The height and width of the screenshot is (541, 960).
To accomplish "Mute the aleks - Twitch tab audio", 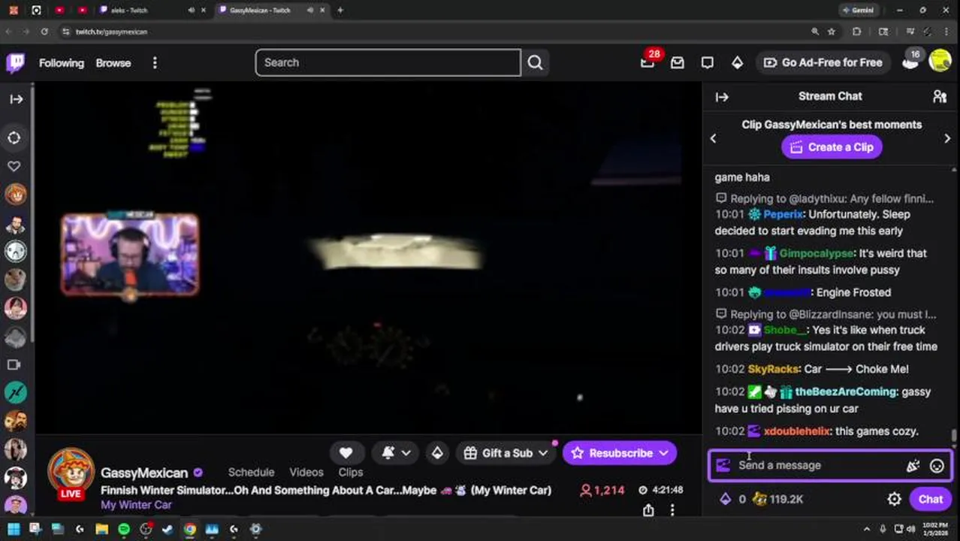I will [192, 10].
